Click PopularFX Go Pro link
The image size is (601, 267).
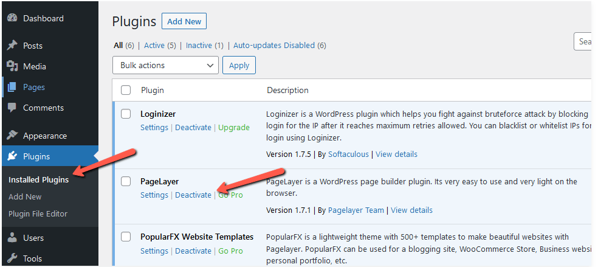[231, 251]
